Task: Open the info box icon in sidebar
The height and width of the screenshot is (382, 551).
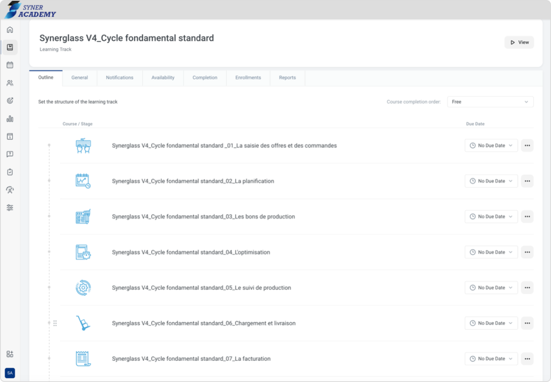Action: pyautogui.click(x=10, y=136)
